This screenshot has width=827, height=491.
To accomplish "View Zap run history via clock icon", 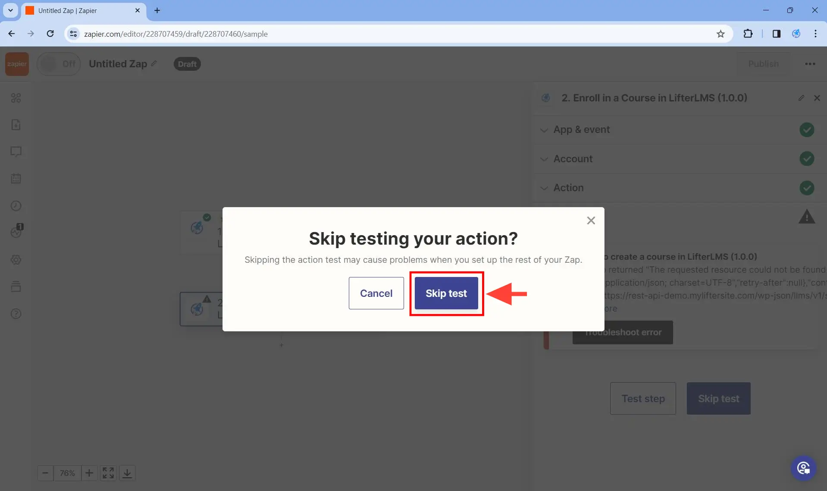I will point(16,206).
